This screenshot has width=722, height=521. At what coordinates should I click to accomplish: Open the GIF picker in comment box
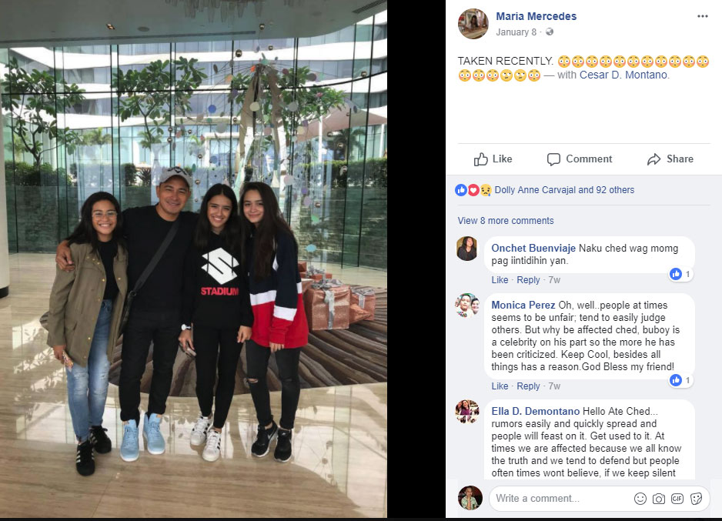pyautogui.click(x=677, y=499)
